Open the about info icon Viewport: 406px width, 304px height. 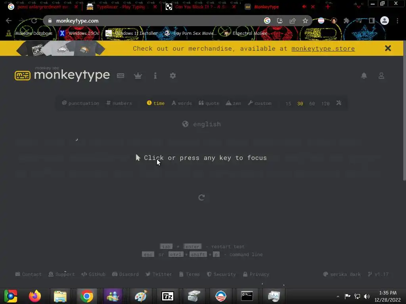[x=155, y=76]
